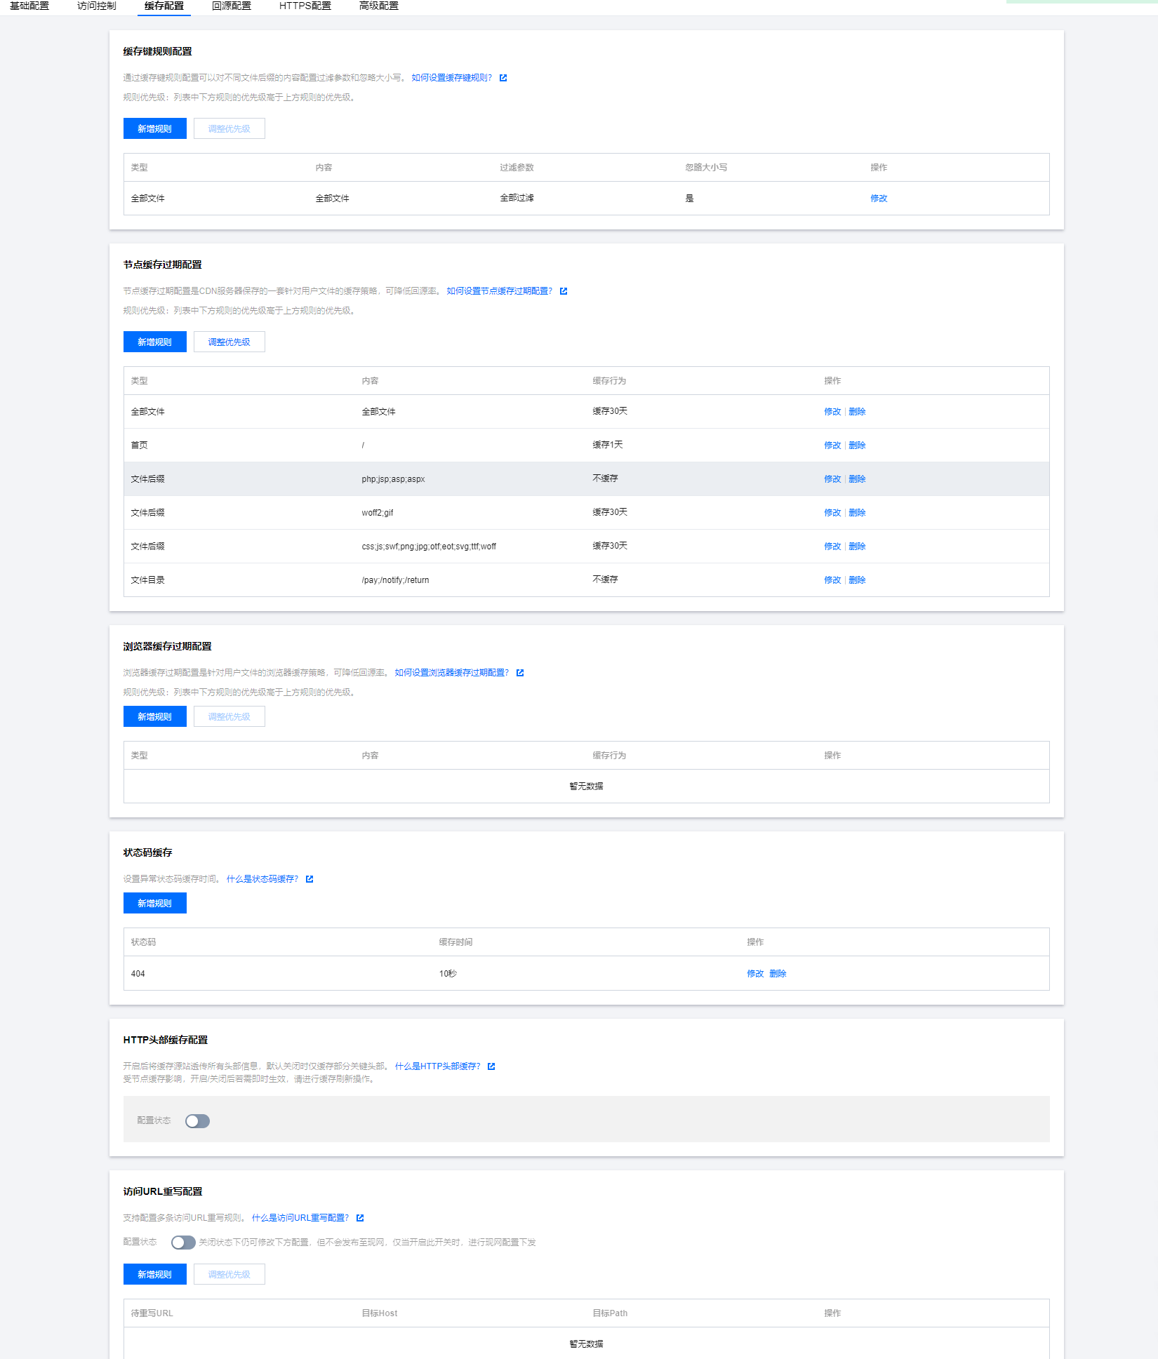Viewport: 1158px width, 1359px height.
Task: Select the 缓存配置 tab
Action: click(x=164, y=6)
